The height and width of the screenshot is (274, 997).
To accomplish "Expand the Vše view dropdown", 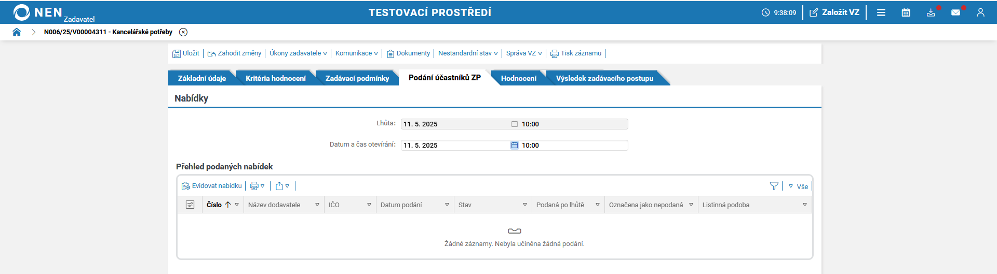I will pyautogui.click(x=798, y=186).
